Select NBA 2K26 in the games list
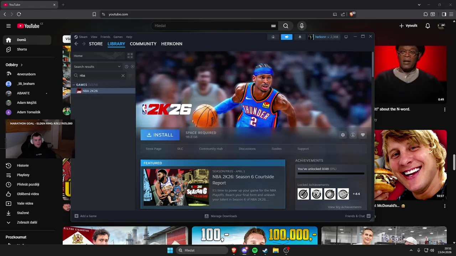 click(104, 91)
